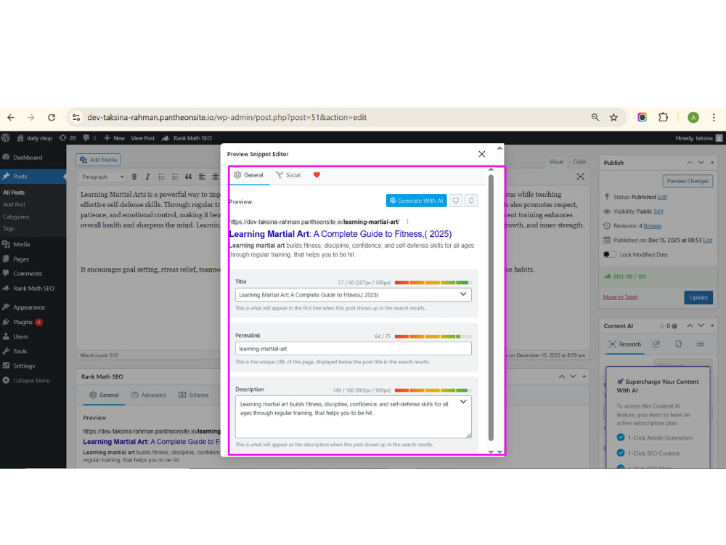
Task: Bookmark this page with the star icon
Action: 613,117
